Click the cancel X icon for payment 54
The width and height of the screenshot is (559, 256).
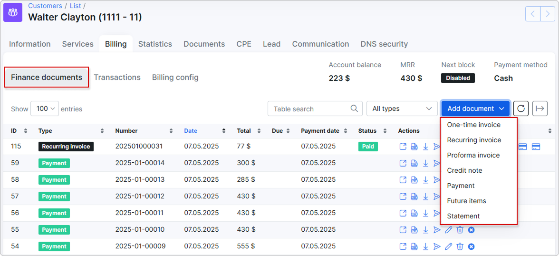(x=472, y=246)
